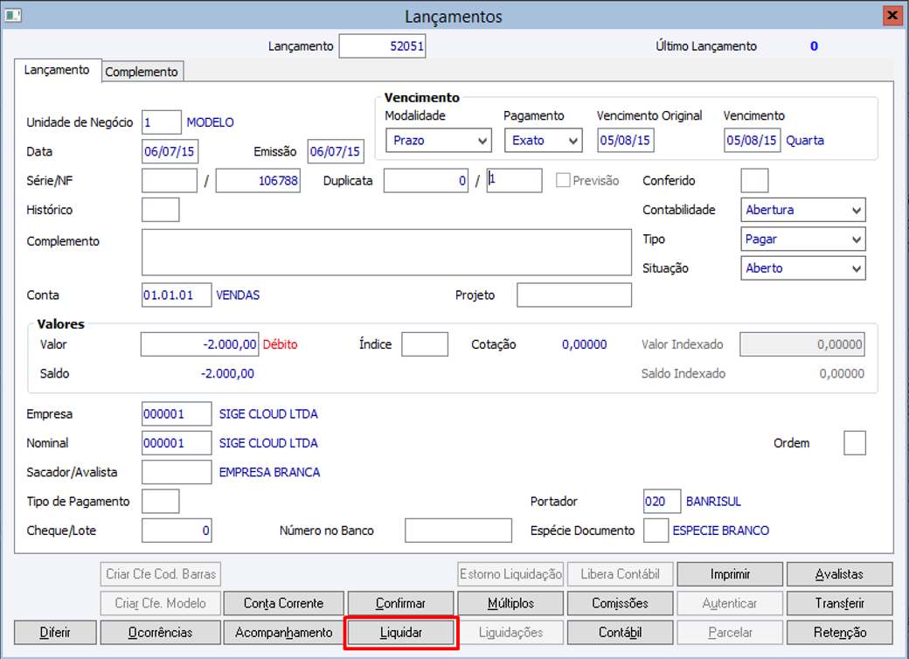Click the Imprimir button

coord(730,574)
